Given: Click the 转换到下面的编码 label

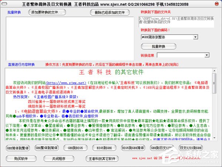Looking at the screenshot, I should 155,30.
